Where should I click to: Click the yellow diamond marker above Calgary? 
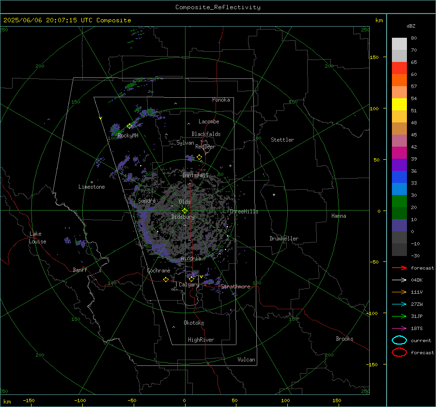pyautogui.click(x=191, y=279)
